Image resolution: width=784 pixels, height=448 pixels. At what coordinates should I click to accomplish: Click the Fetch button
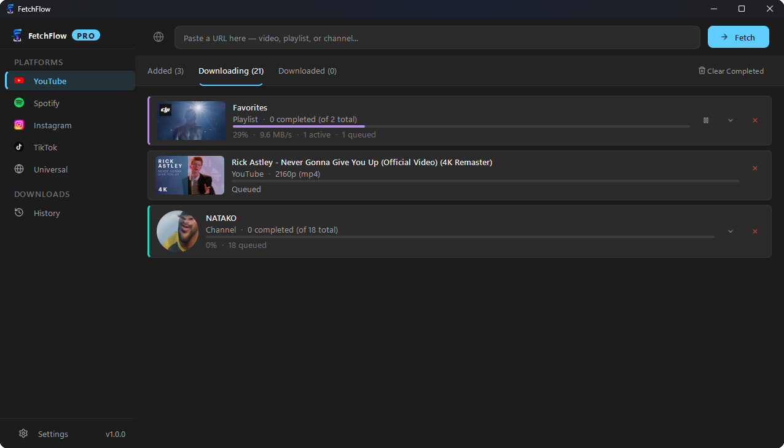coord(739,37)
